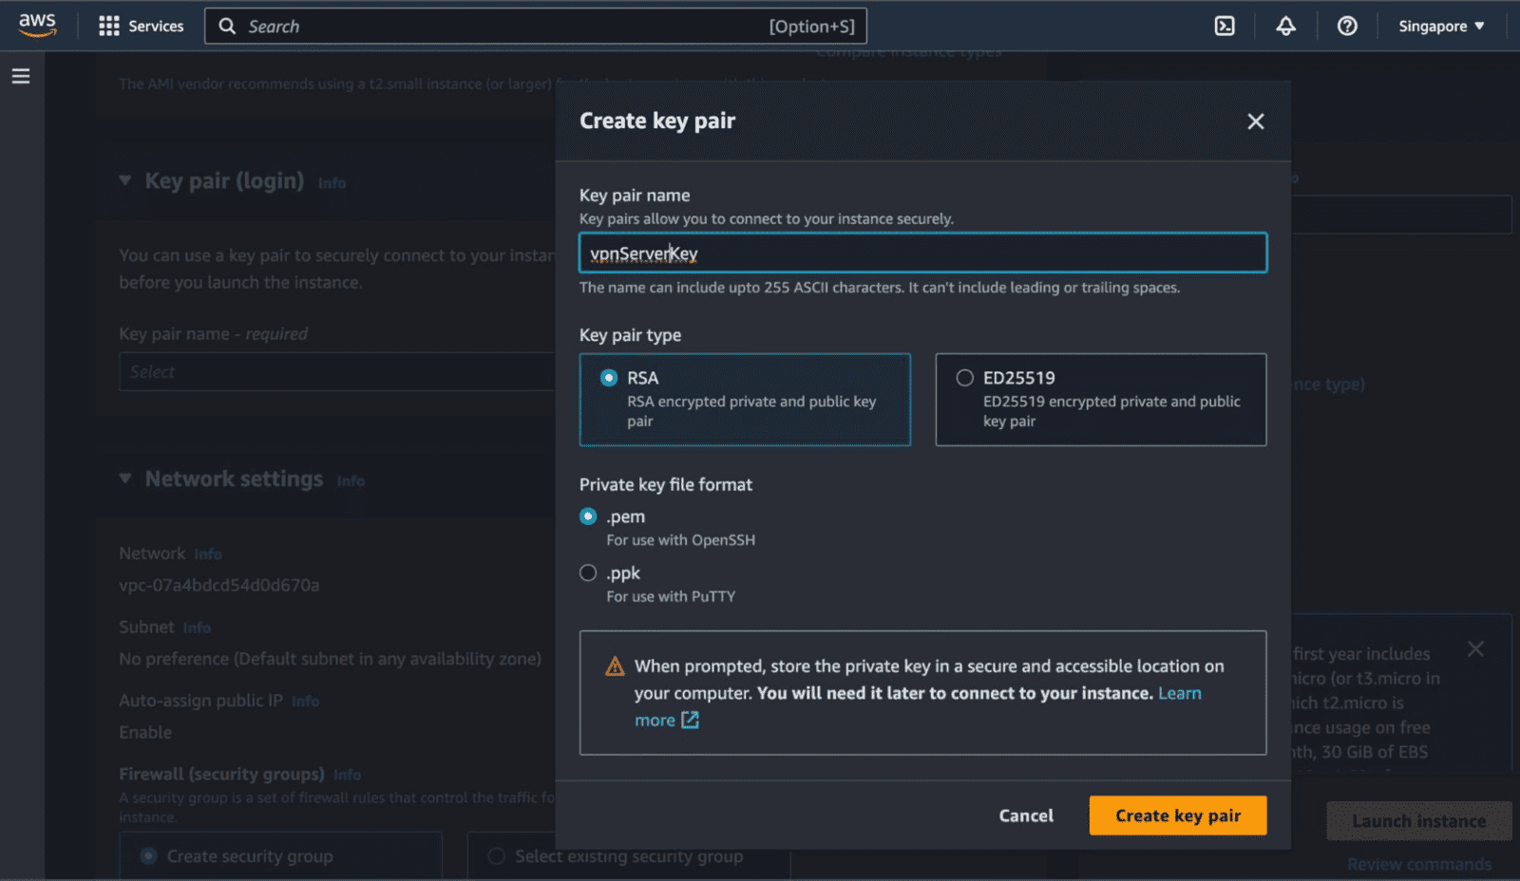
Task: Select the RSA key pair type
Action: pos(609,378)
